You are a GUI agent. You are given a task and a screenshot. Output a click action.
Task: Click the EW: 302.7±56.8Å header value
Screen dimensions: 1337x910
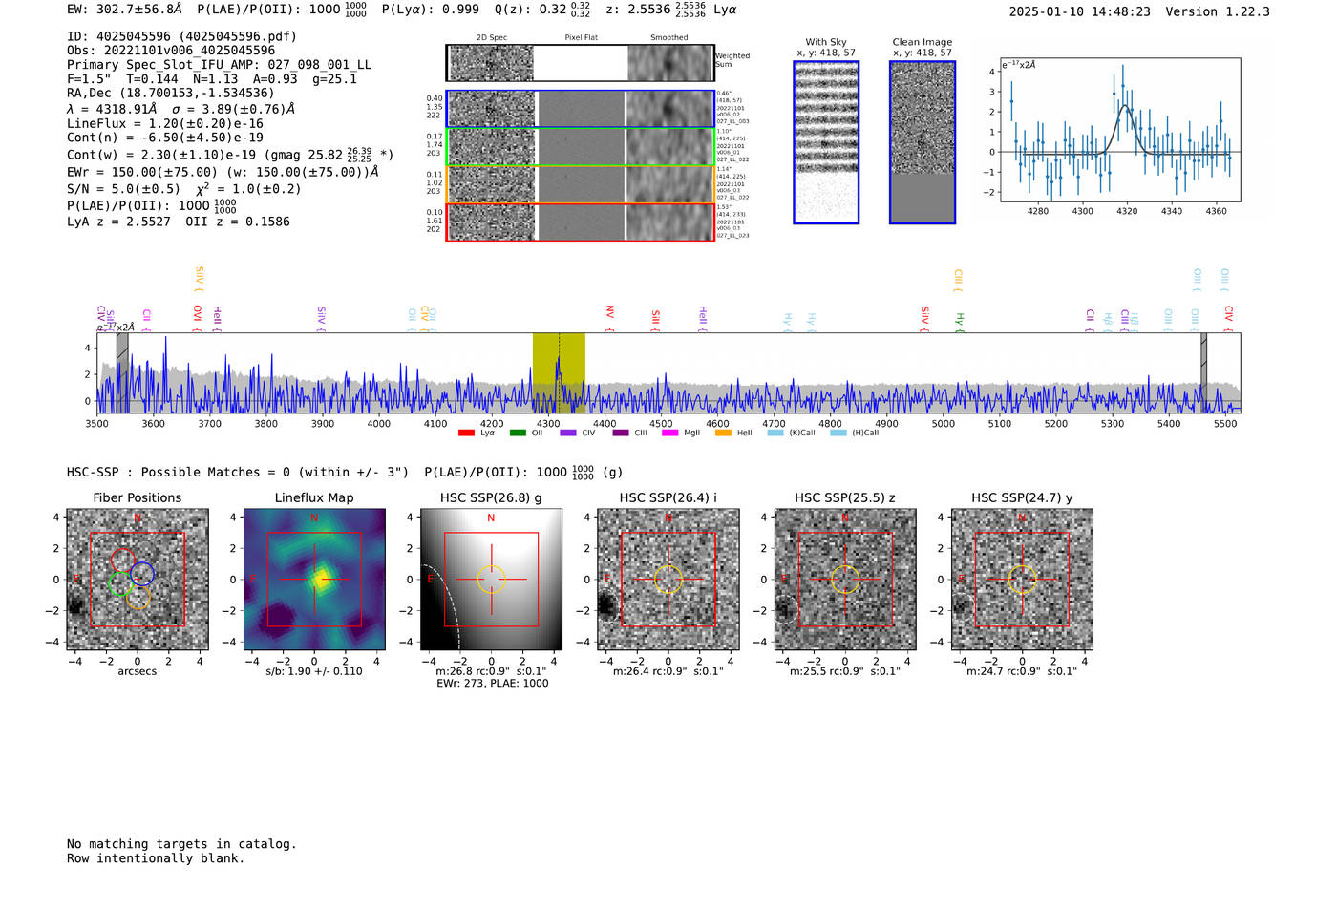(124, 10)
